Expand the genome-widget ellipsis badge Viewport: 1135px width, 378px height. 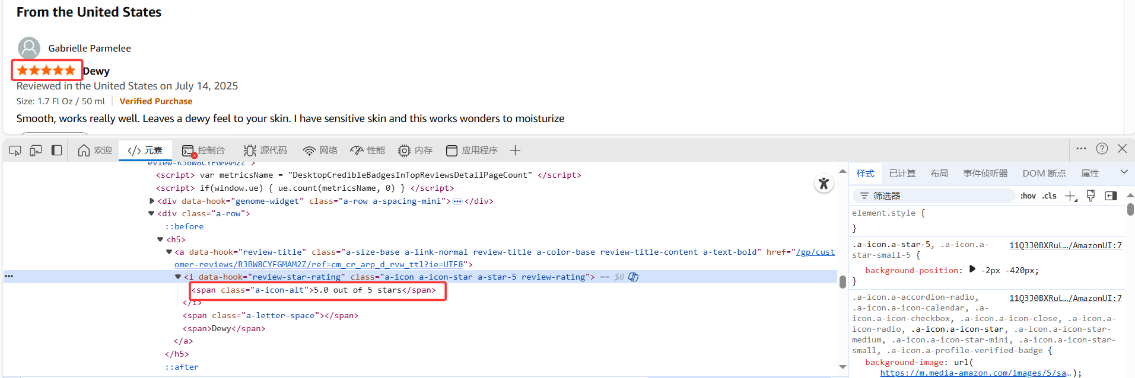[457, 201]
